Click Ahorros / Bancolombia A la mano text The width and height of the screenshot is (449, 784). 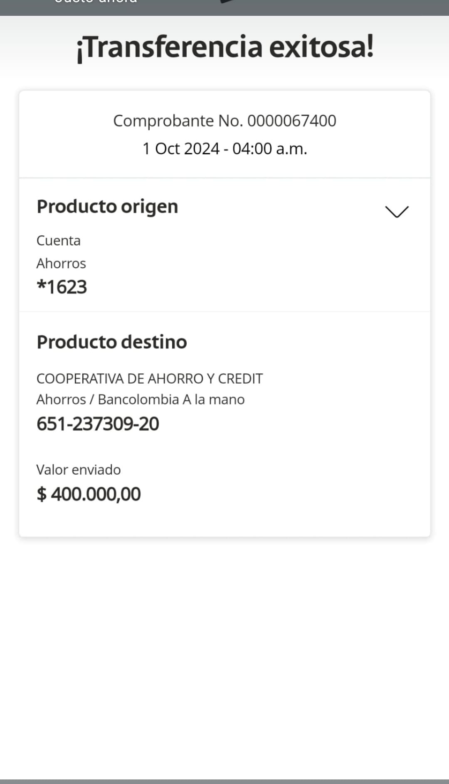point(141,399)
